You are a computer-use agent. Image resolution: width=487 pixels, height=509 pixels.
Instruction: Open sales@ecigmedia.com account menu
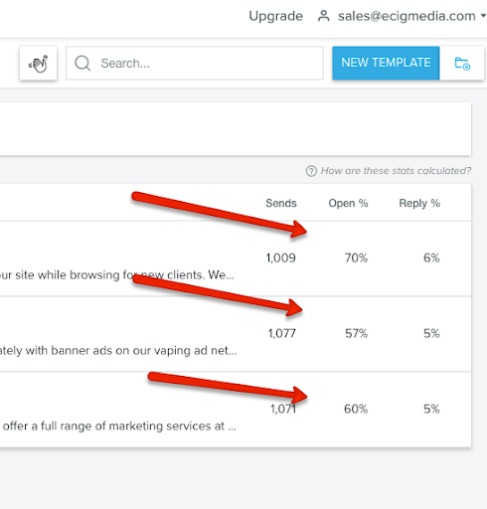(406, 16)
